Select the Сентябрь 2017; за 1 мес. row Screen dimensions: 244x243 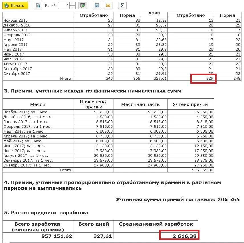(x=108, y=160)
